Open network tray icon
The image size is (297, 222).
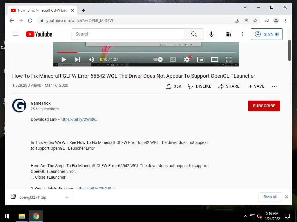253,216
